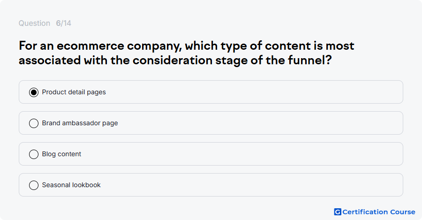Click the word "consideration" in the question

(173, 60)
